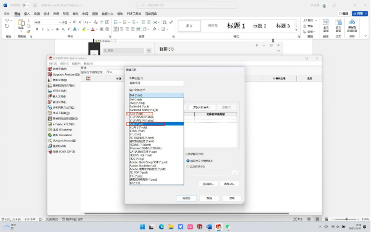Screen dimensions: 371x232
Task: Click the clear formatting icon
Action: point(96,22)
